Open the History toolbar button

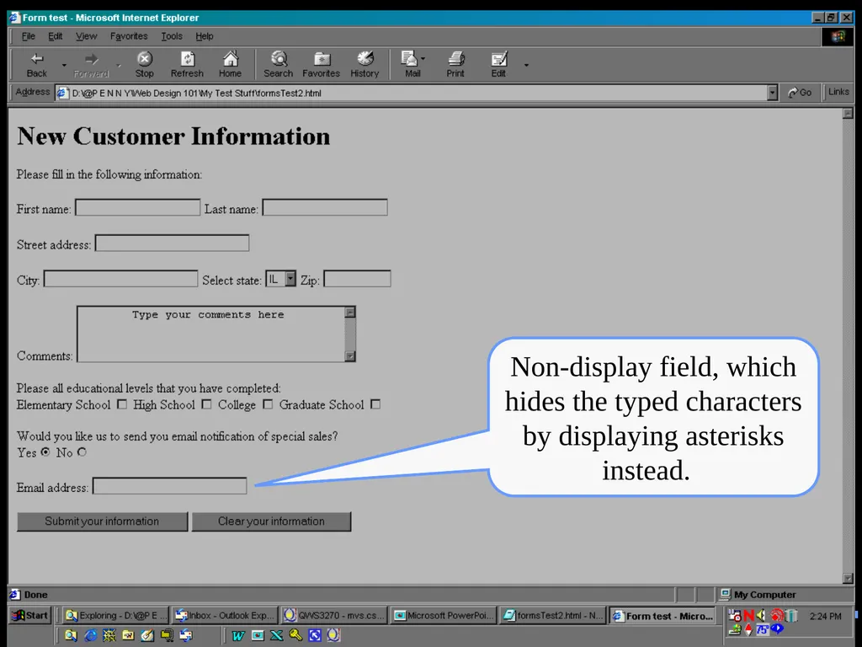click(364, 64)
